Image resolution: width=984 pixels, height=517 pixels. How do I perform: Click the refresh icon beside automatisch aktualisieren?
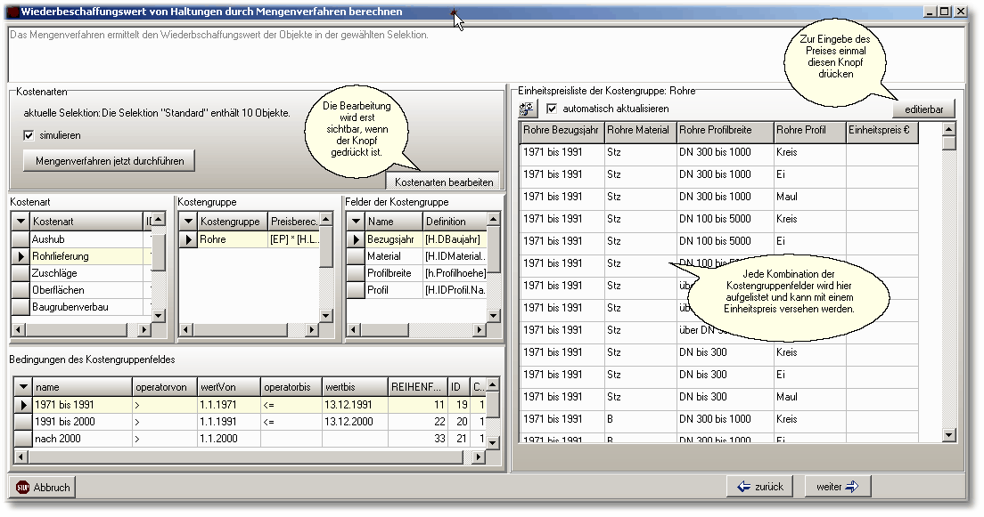528,109
